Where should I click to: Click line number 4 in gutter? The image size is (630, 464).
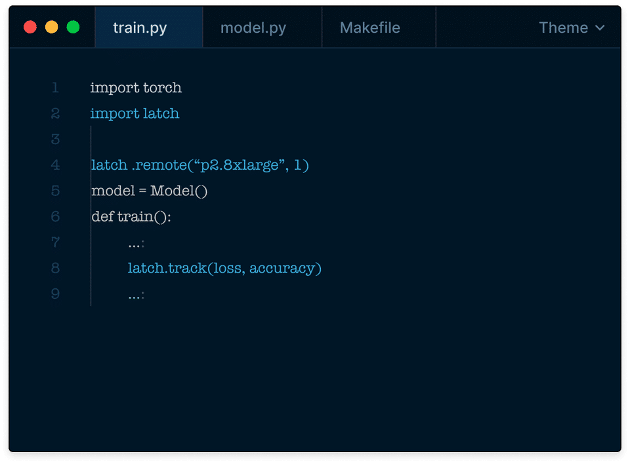(x=55, y=165)
